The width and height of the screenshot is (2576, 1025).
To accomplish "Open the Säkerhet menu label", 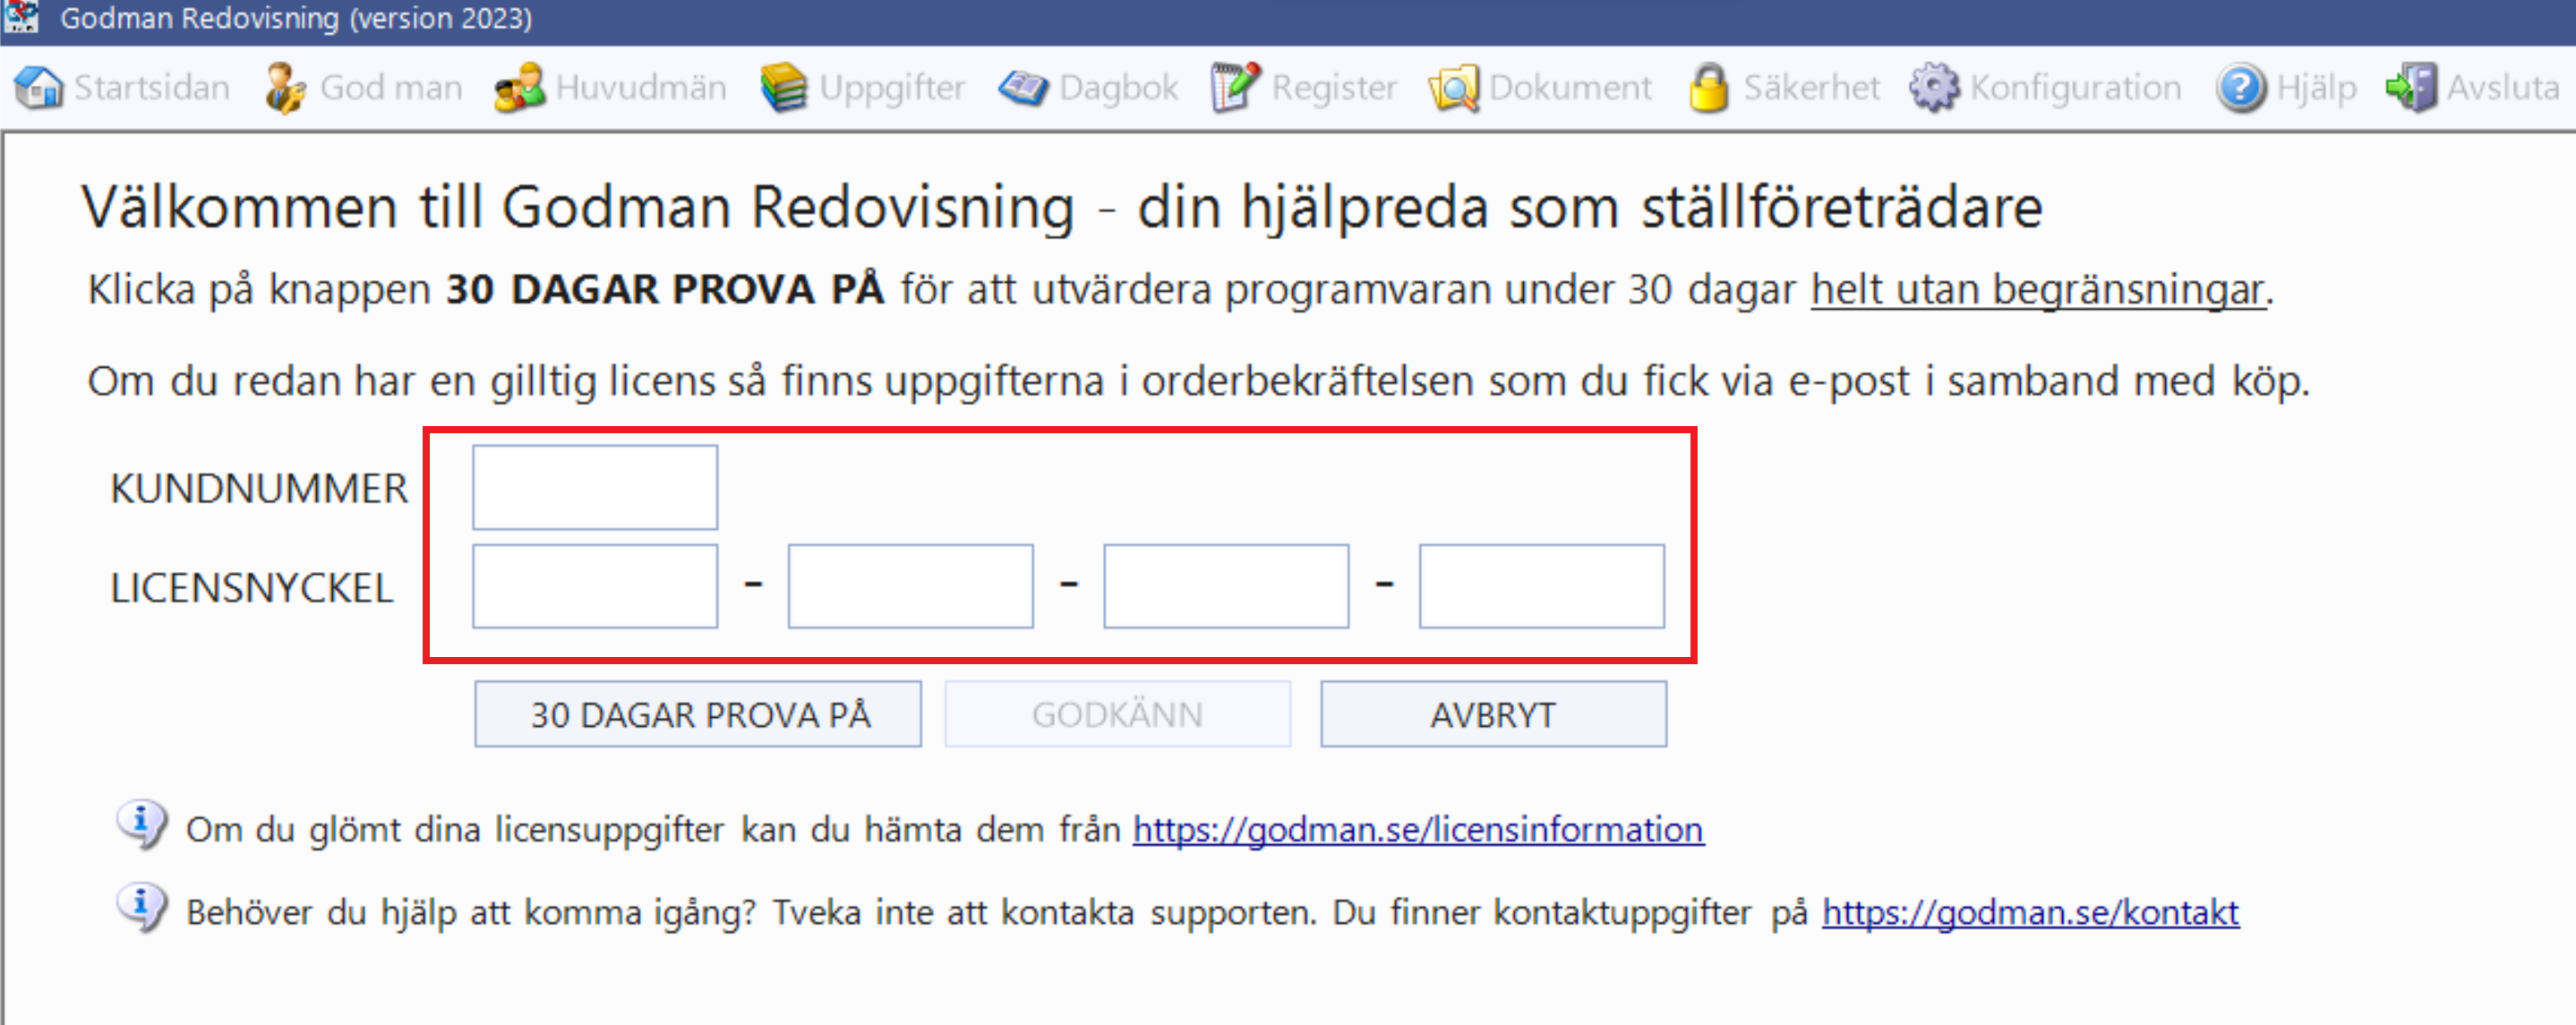I will (x=1811, y=88).
